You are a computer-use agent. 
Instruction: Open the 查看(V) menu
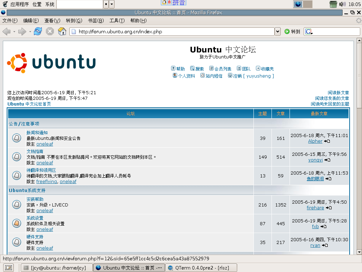click(52, 21)
